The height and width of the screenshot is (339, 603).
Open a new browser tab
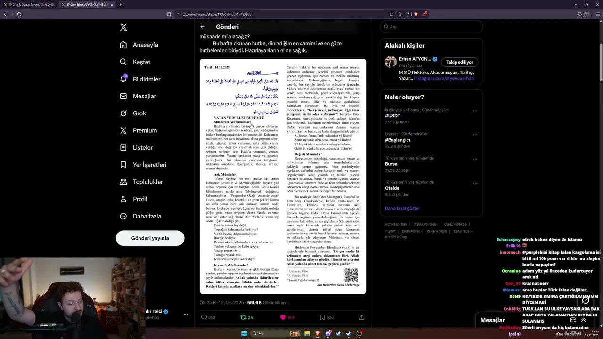coord(121,5)
